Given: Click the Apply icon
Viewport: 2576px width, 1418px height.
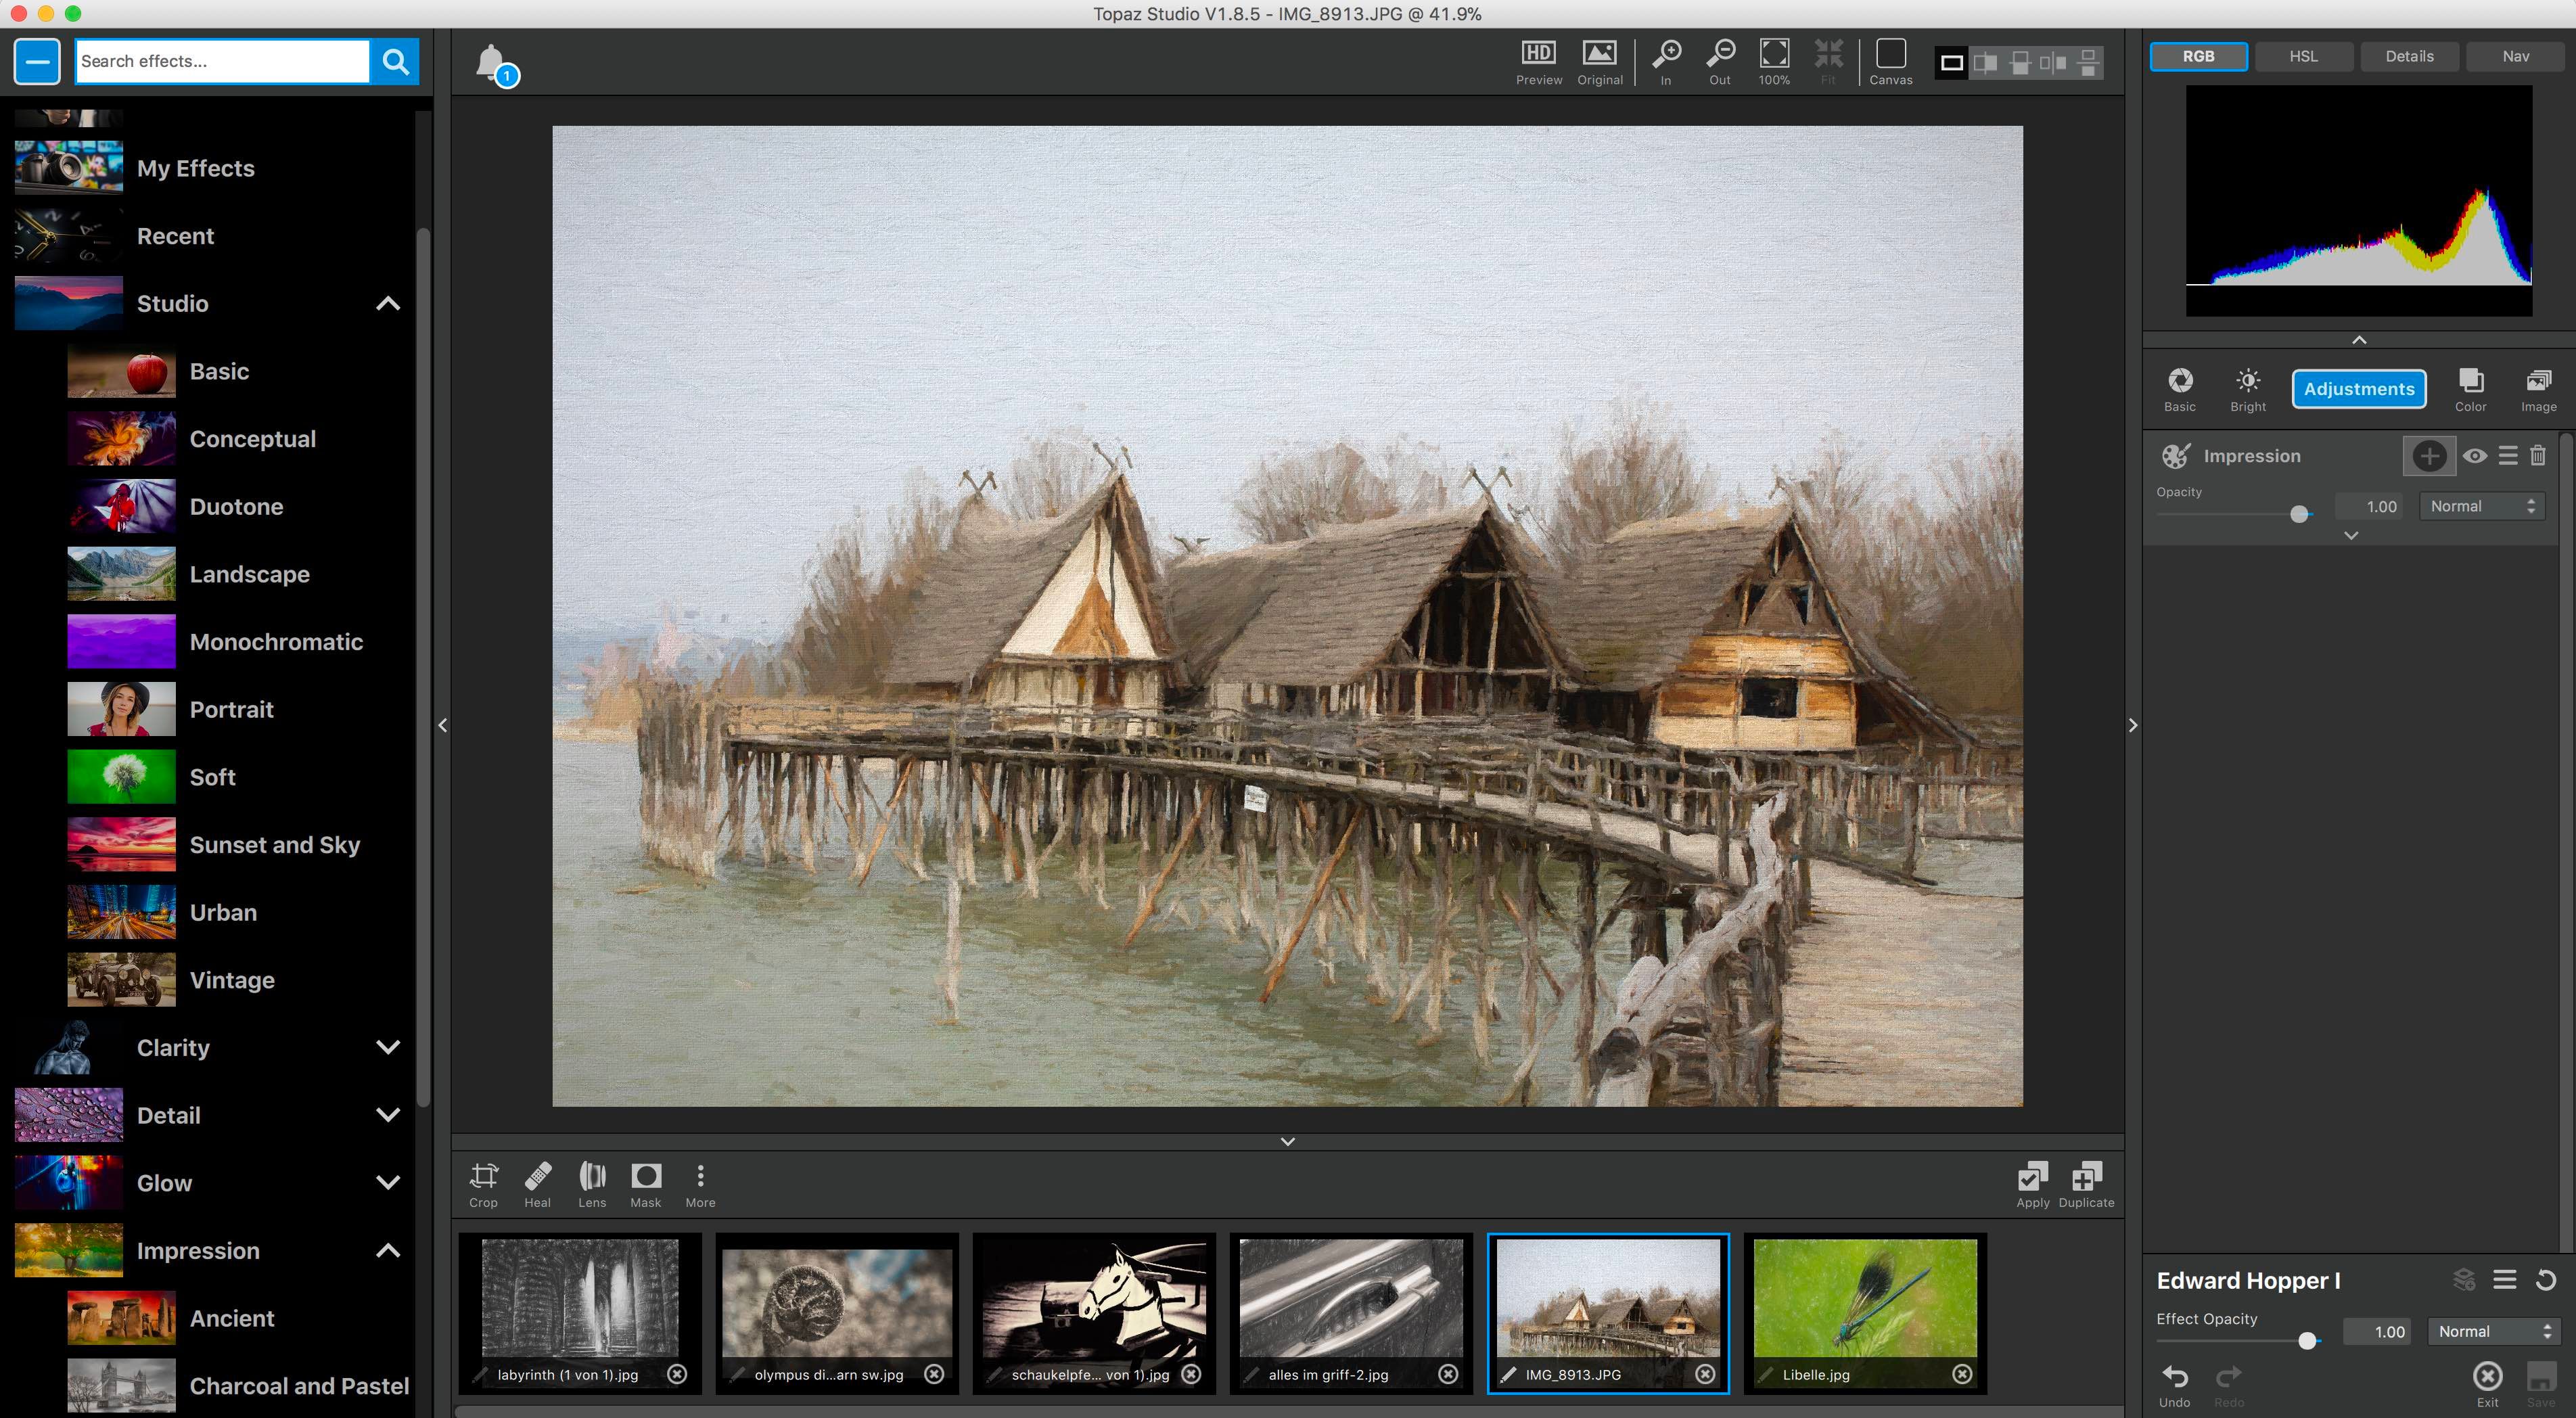Looking at the screenshot, I should [2032, 1185].
